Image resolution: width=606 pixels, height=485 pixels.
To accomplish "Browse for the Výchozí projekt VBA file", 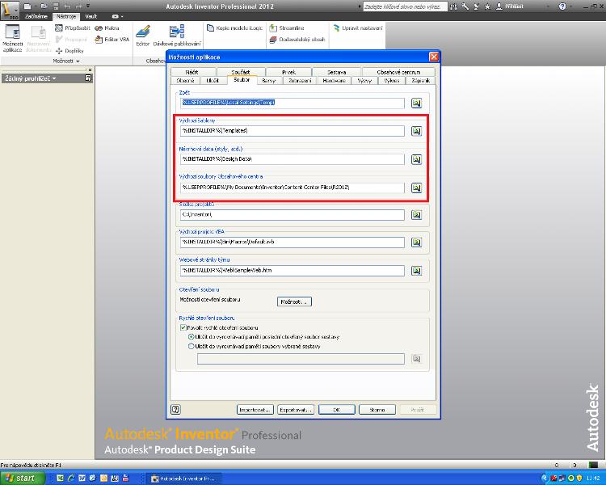I will tap(416, 242).
